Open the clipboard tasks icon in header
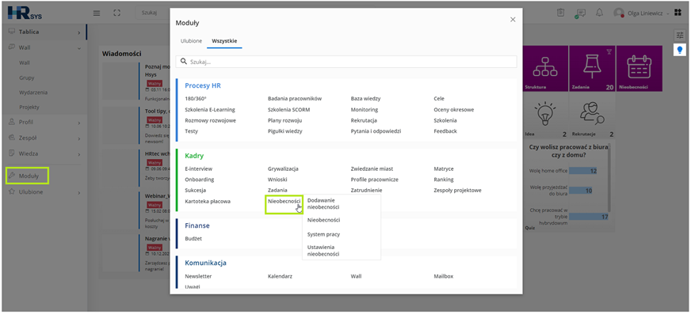The height and width of the screenshot is (314, 691). pyautogui.click(x=560, y=13)
